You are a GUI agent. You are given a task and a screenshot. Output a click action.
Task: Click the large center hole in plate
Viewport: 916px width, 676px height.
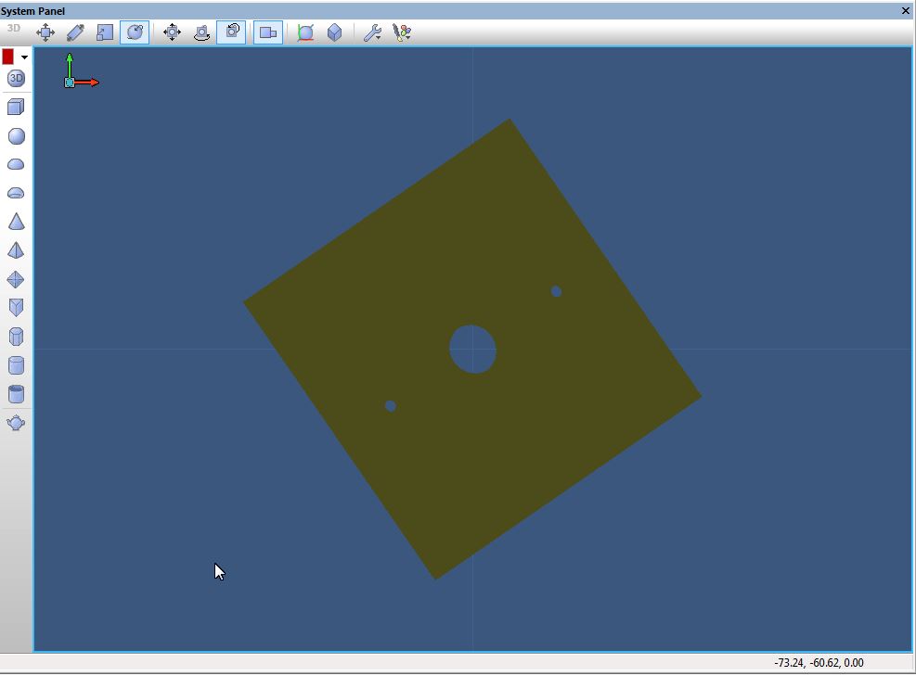point(472,349)
